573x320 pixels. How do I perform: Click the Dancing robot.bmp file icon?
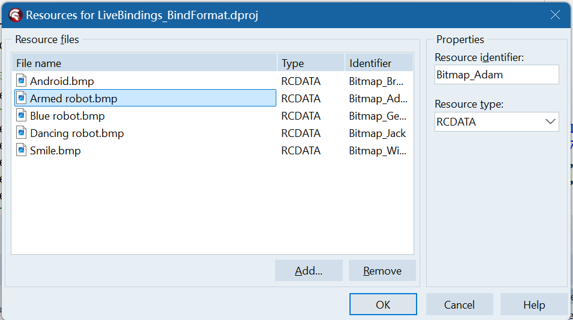[x=22, y=133]
